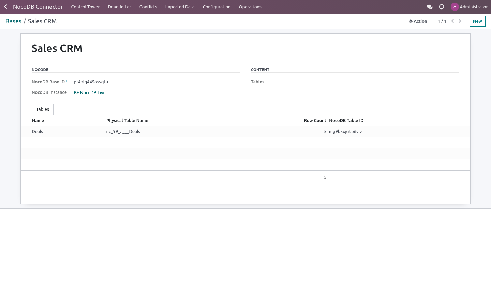Create a New record
491x306 pixels.
pyautogui.click(x=477, y=21)
